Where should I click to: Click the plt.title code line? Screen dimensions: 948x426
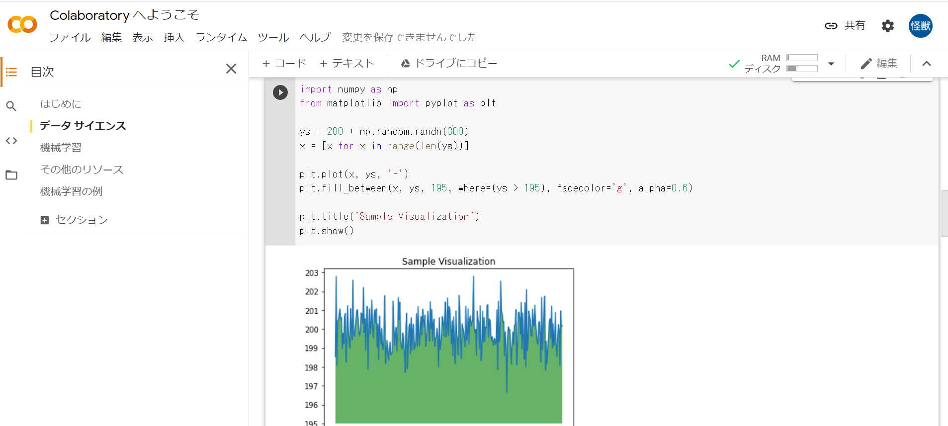[x=389, y=216]
